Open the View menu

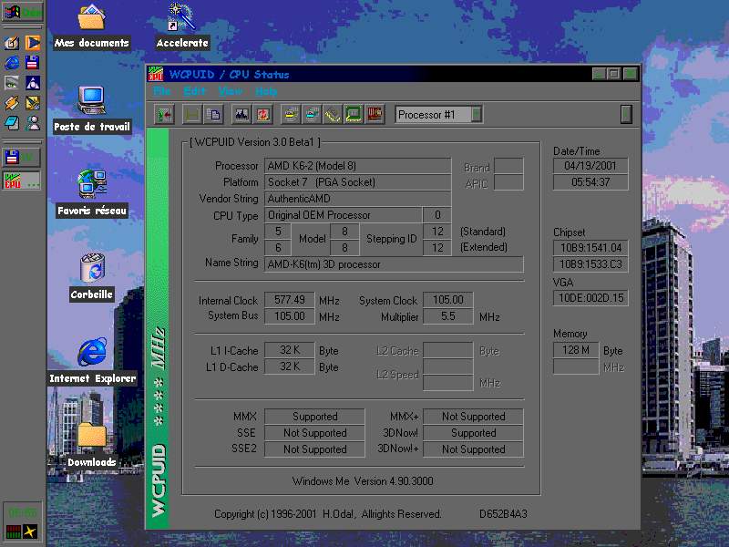point(231,91)
